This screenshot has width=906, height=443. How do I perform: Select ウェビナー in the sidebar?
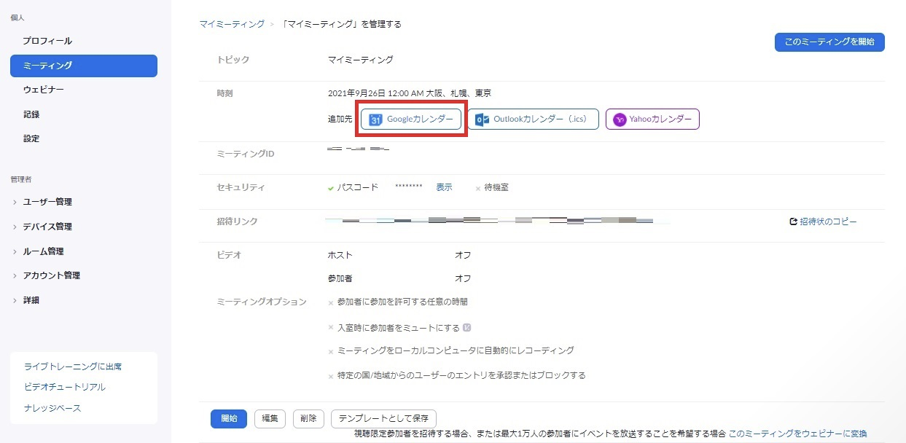(x=44, y=90)
